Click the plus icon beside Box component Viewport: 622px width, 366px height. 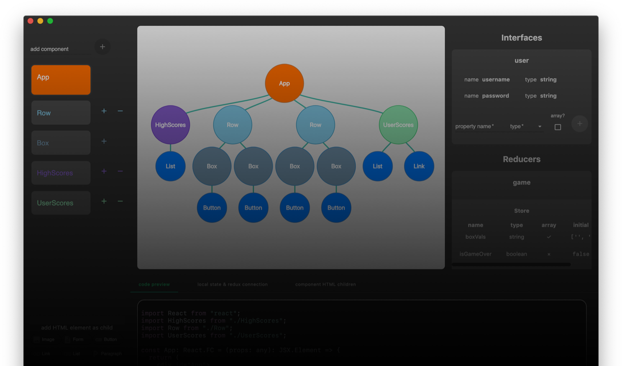click(x=104, y=141)
